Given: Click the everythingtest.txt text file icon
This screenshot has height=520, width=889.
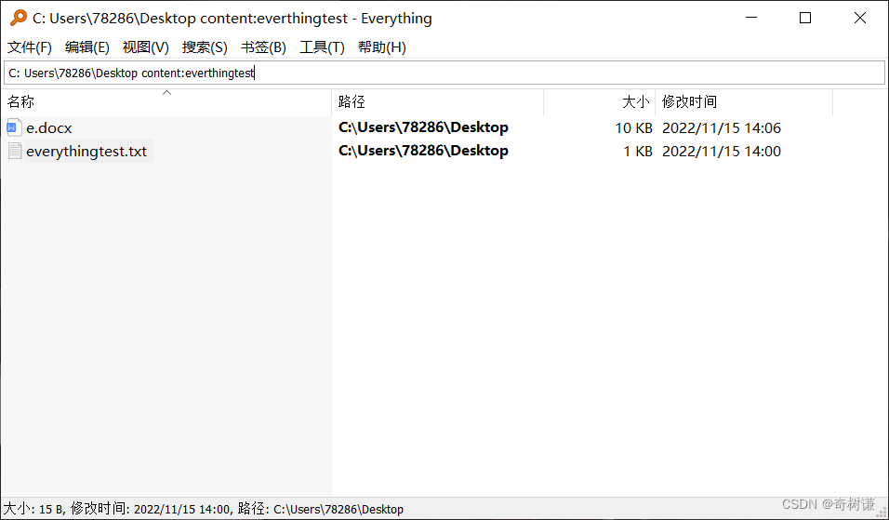Looking at the screenshot, I should point(15,151).
